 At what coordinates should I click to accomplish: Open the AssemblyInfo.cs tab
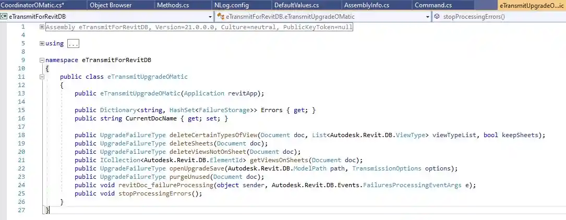coord(367,5)
